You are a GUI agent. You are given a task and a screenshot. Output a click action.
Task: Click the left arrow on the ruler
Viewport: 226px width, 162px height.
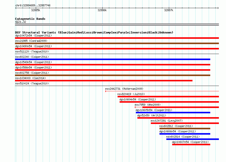(16, 8)
